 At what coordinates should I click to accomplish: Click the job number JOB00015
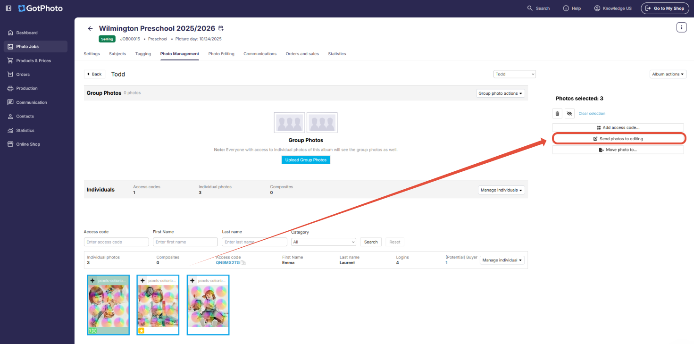[x=130, y=39]
